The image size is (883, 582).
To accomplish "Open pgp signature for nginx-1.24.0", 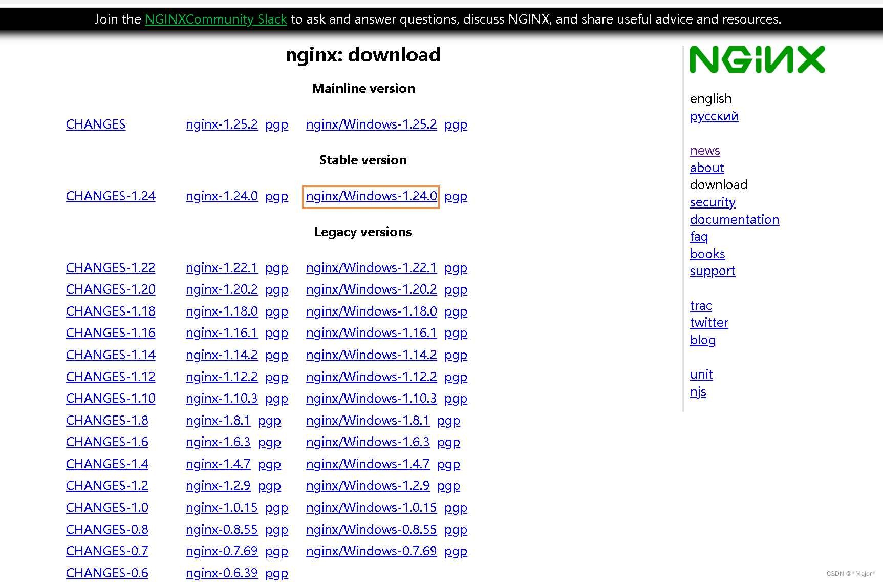I will pyautogui.click(x=276, y=197).
